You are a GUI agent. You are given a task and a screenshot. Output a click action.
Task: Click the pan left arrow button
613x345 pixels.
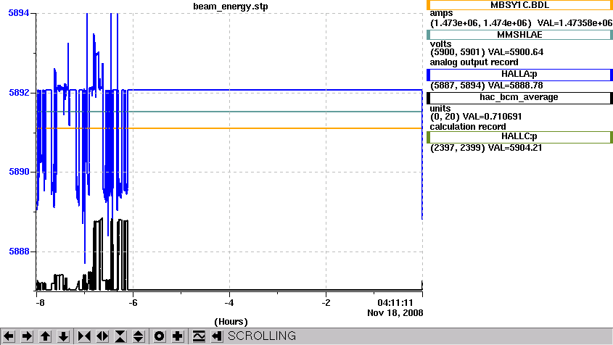tap(9, 336)
